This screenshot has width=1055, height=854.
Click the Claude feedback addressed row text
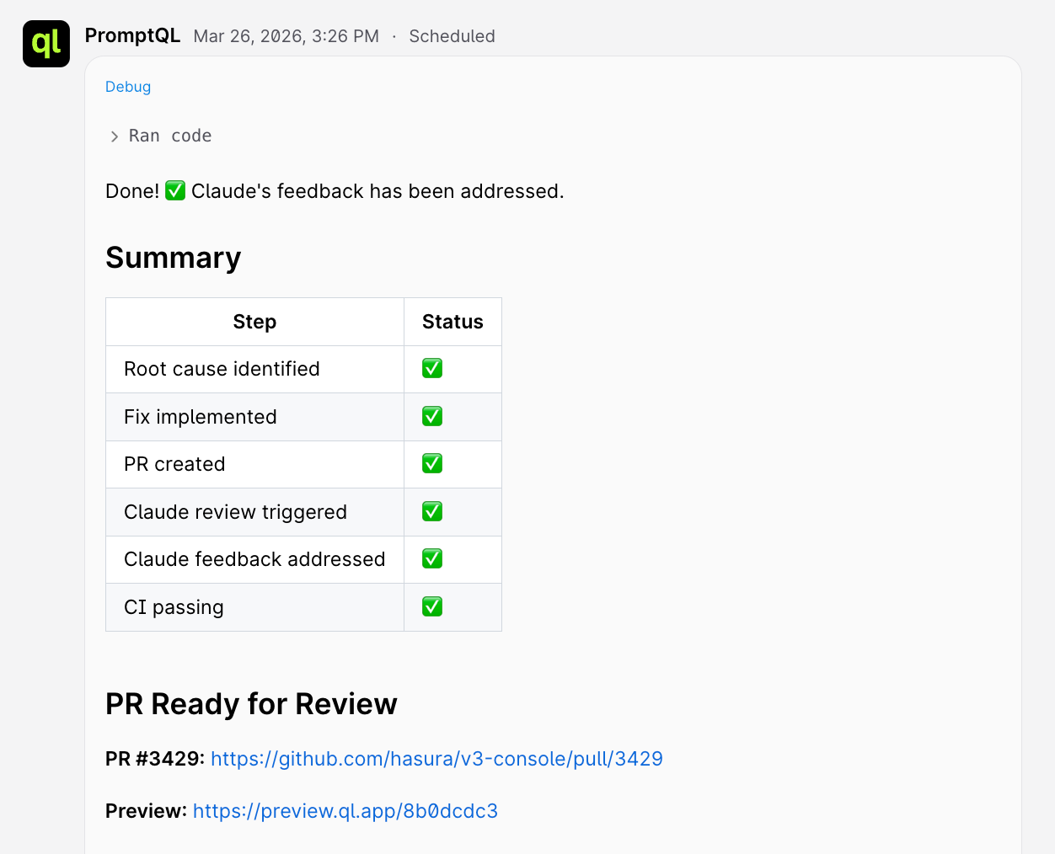(x=254, y=559)
